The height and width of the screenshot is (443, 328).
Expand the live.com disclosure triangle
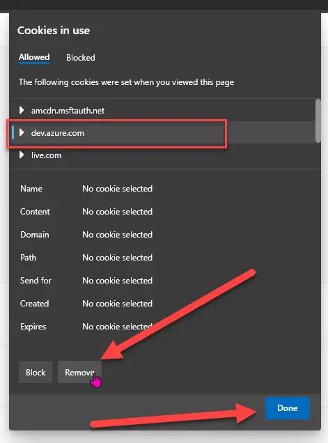click(22, 155)
